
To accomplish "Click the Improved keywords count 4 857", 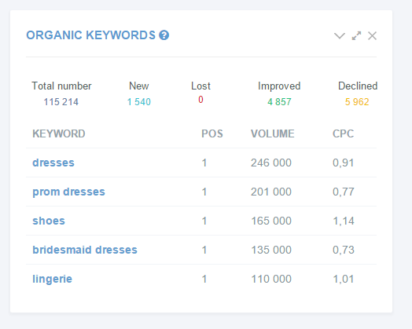I will pyautogui.click(x=279, y=102).
